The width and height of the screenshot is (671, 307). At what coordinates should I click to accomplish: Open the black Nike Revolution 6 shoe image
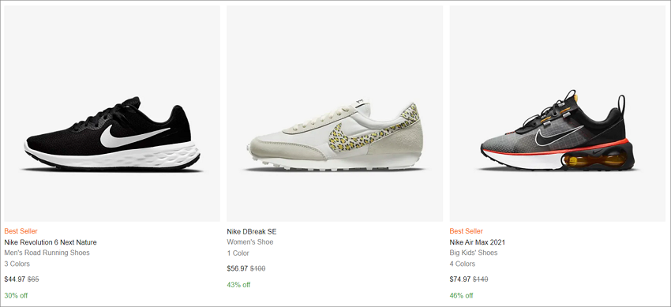coord(112,114)
